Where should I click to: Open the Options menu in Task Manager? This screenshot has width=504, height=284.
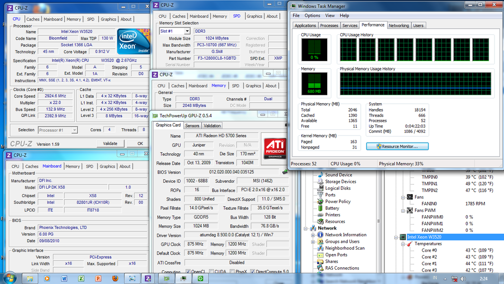click(313, 15)
